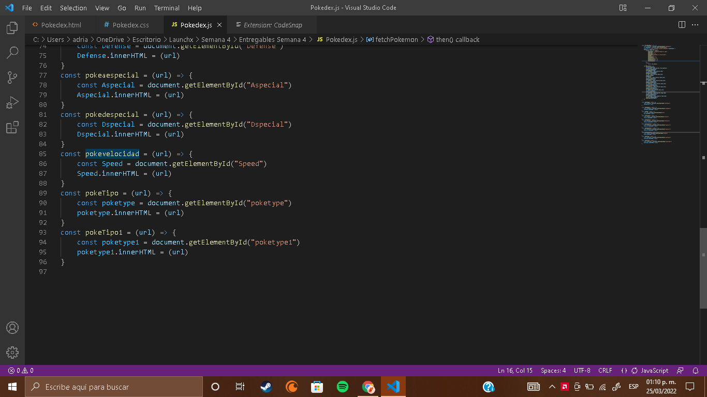Image resolution: width=707 pixels, height=397 pixels.
Task: Show hidden icons in the system tray
Action: pos(552,386)
